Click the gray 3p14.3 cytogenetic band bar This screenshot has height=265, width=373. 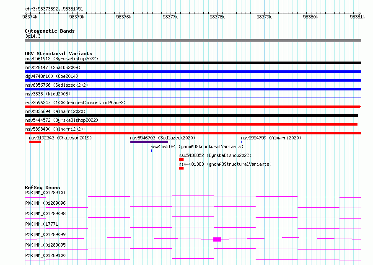click(x=193, y=41)
